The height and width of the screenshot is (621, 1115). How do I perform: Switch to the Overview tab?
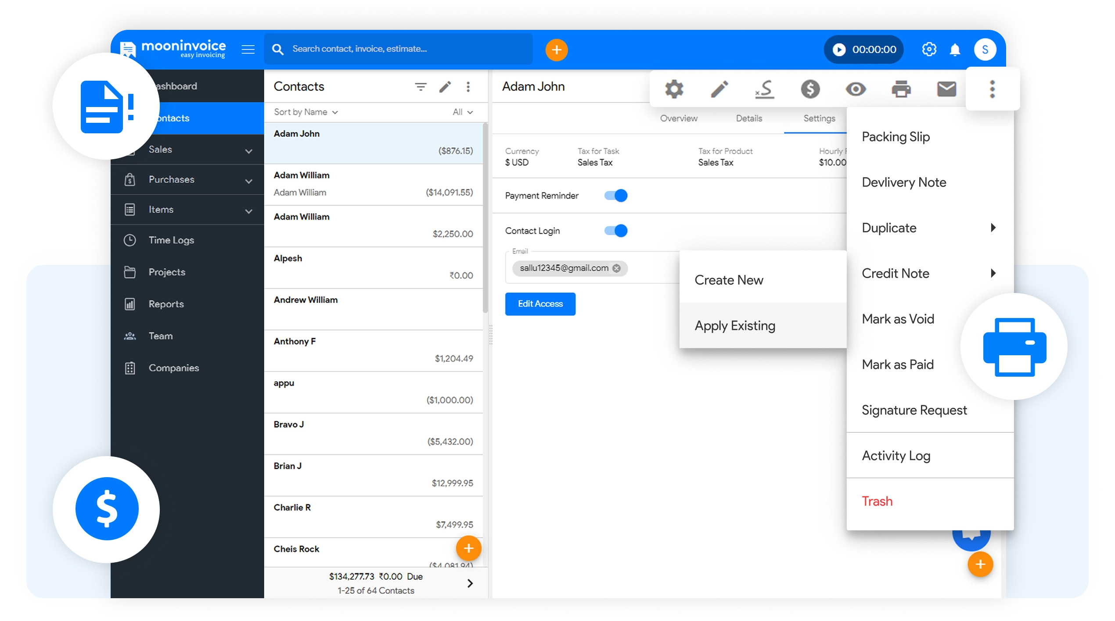coord(678,118)
